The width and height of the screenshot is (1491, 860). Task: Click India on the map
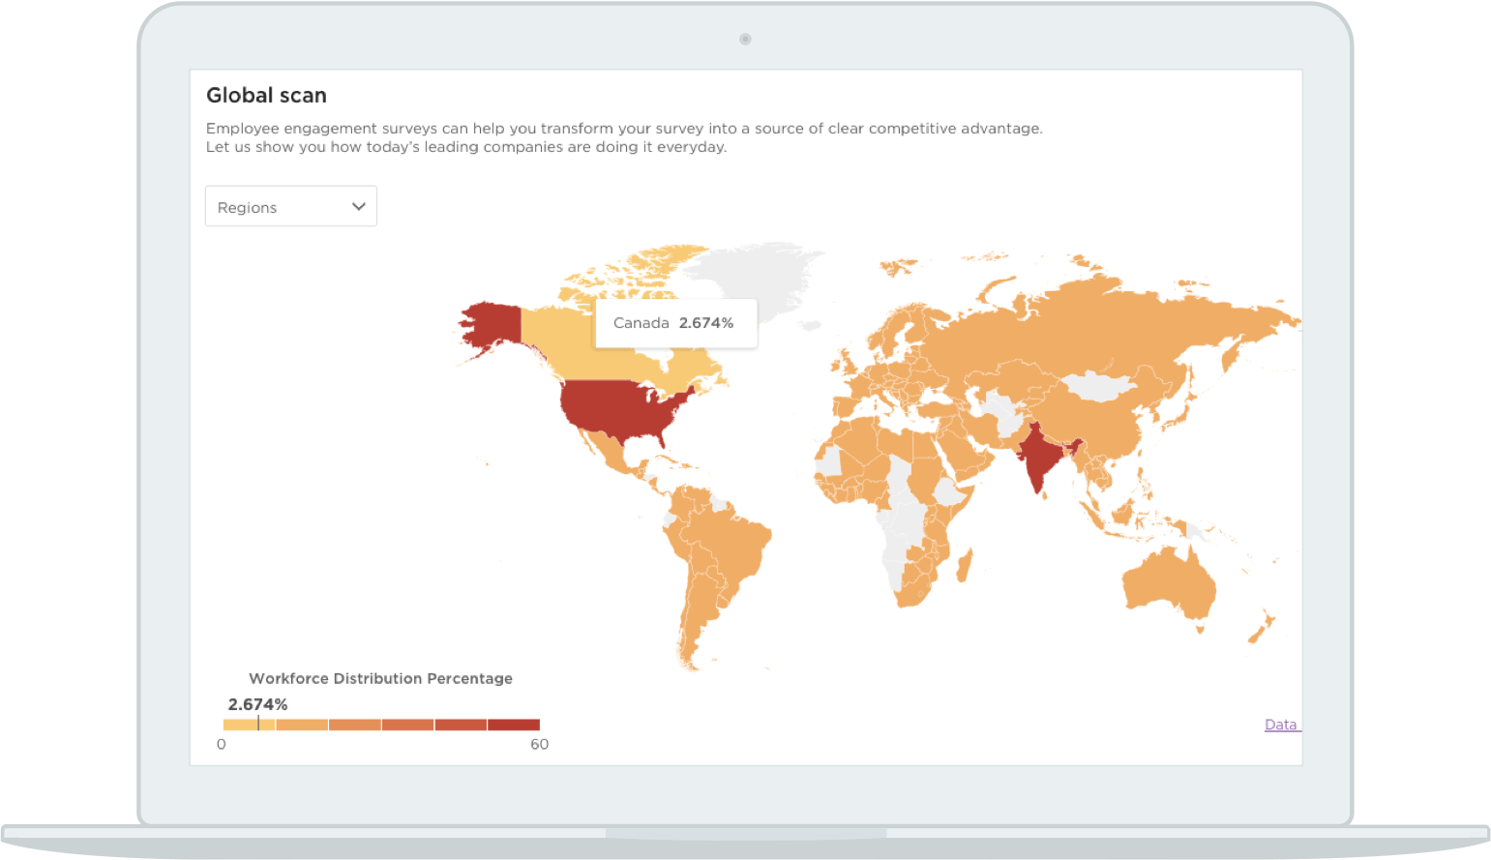pos(1041,457)
